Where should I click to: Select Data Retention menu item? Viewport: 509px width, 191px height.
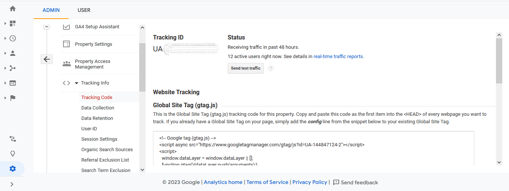coord(97,118)
